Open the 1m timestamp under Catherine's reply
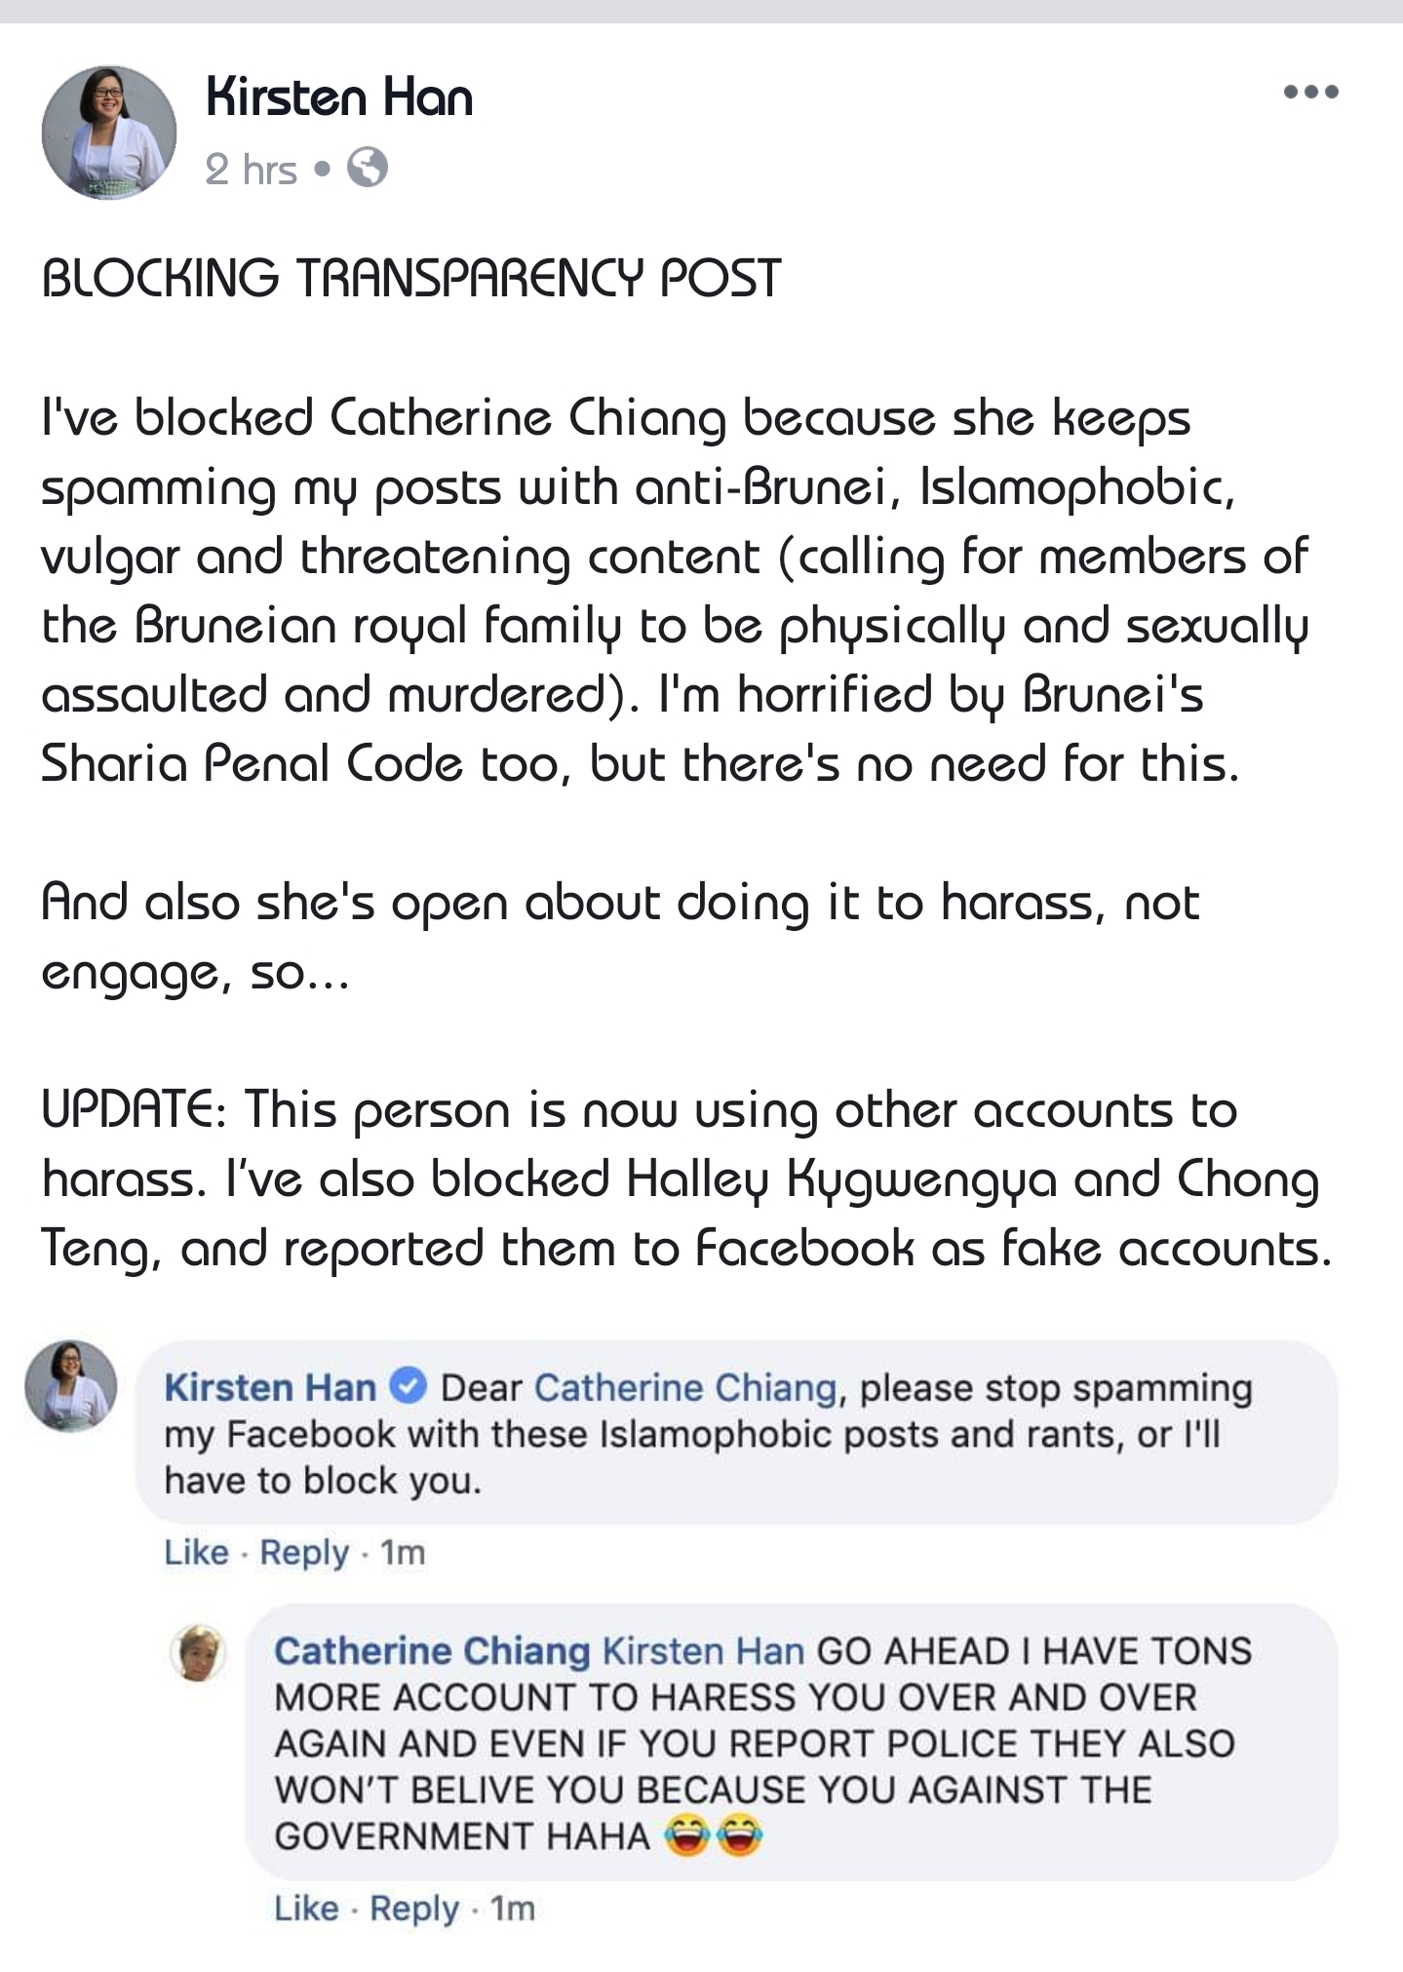 tap(513, 1908)
